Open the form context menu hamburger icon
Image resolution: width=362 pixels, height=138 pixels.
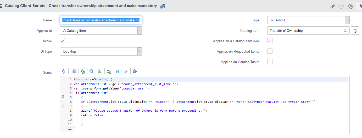[x=1, y=6]
